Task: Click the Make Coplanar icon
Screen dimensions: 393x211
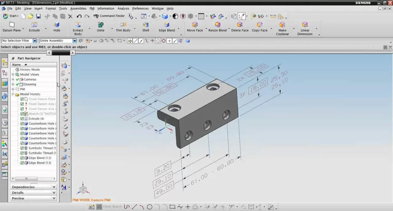Action: tap(282, 25)
